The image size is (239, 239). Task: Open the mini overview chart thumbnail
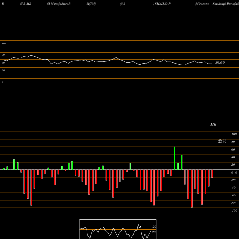[118, 229]
